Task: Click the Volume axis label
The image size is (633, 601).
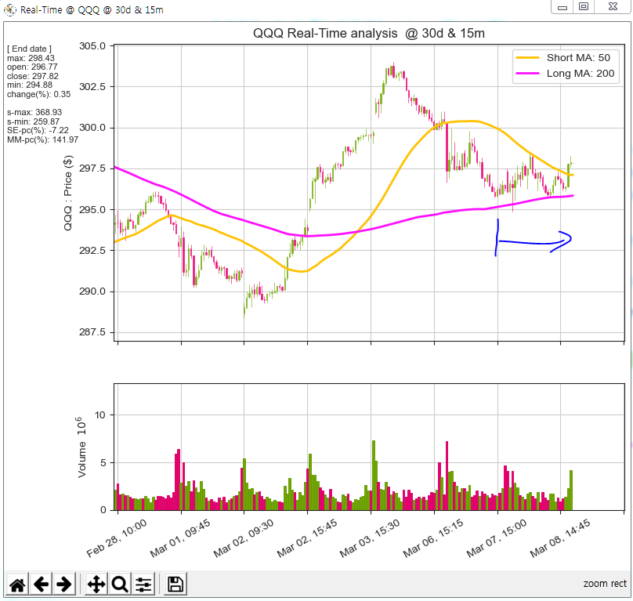Action: point(82,447)
